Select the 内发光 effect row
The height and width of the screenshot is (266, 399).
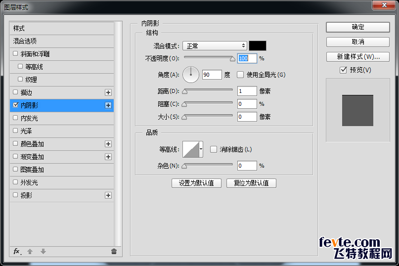tap(62, 118)
